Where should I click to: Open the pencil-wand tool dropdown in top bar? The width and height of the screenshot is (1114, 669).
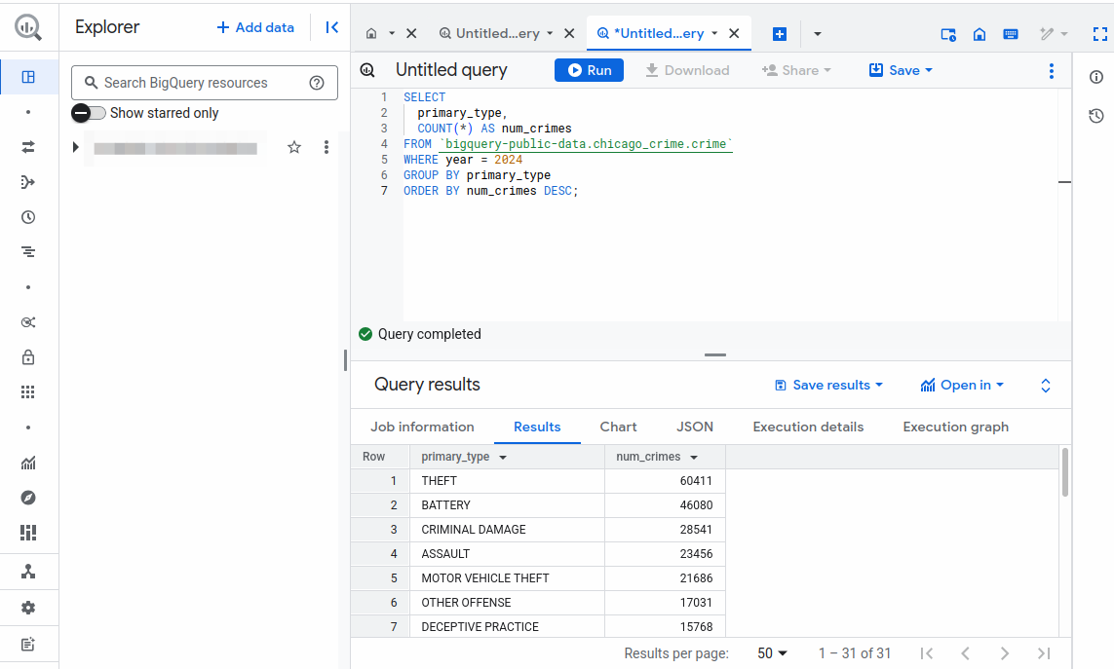(x=1054, y=34)
